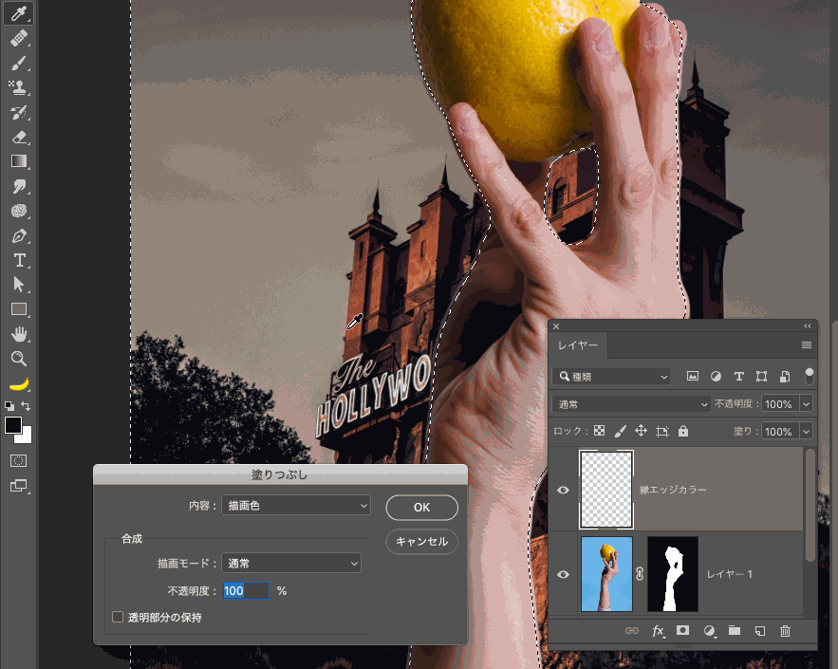Viewport: 838px width, 669px height.
Task: Click the foreground color swatch
Action: [13, 425]
